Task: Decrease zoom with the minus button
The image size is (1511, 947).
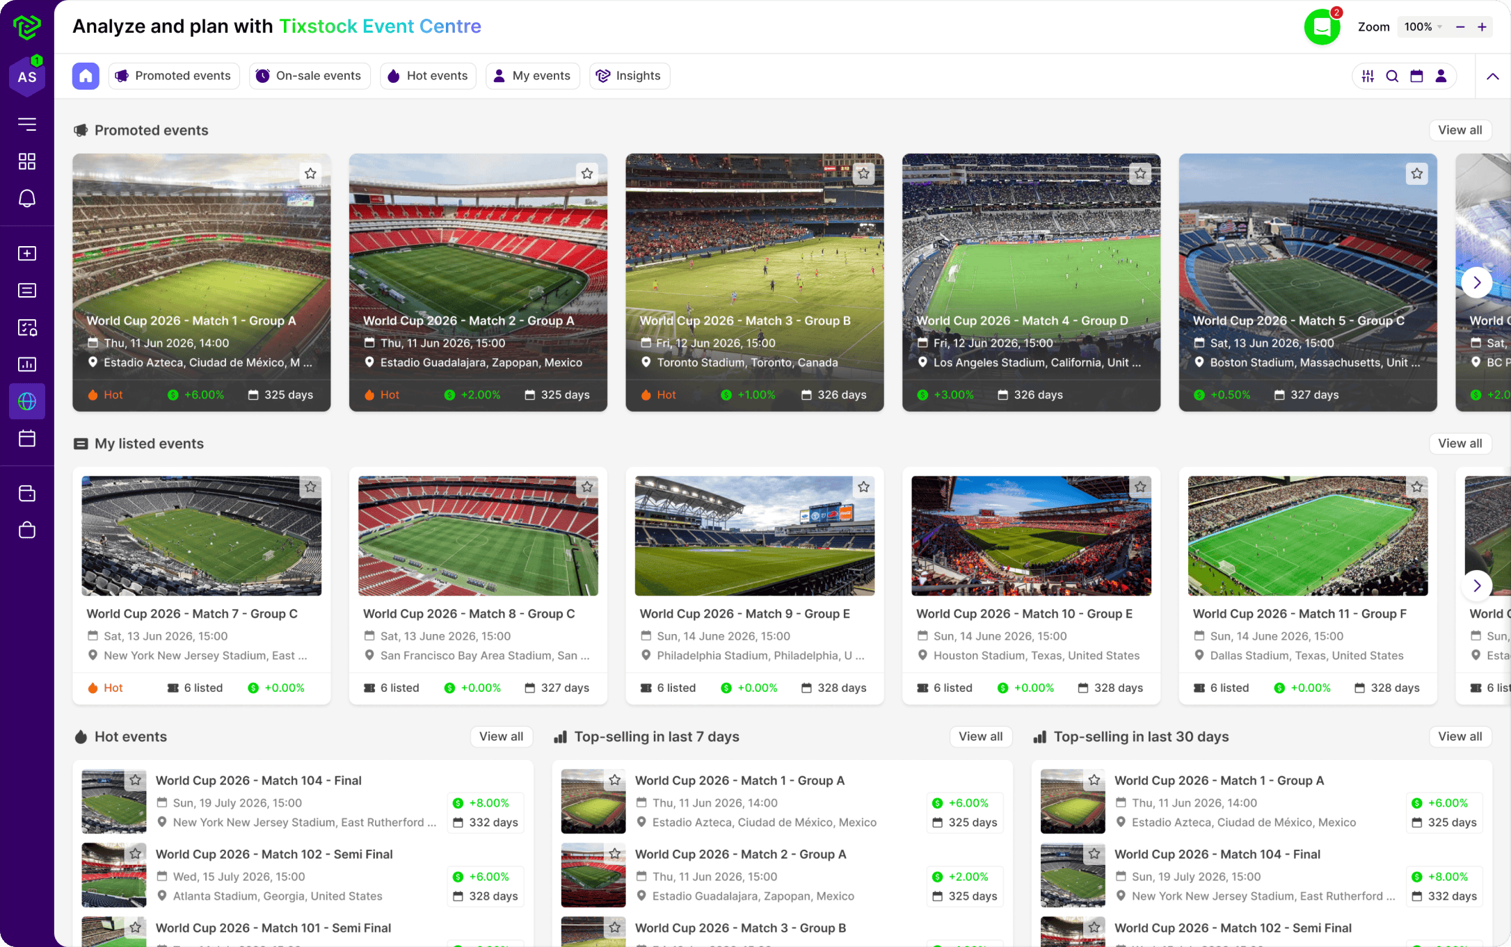Action: 1460,27
